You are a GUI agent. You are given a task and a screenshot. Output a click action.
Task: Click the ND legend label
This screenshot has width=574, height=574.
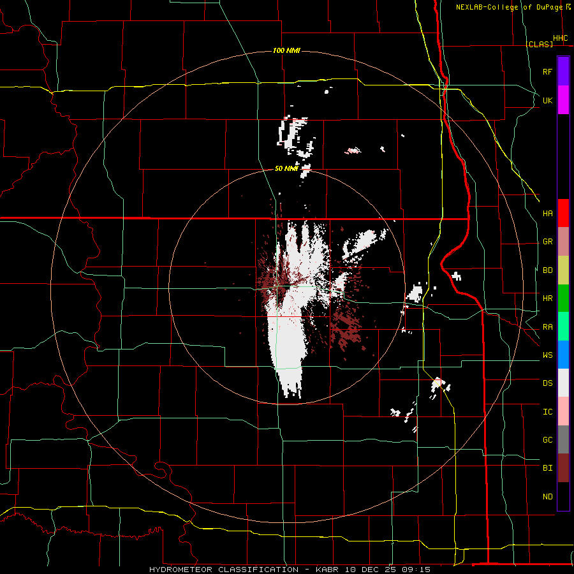tap(548, 496)
